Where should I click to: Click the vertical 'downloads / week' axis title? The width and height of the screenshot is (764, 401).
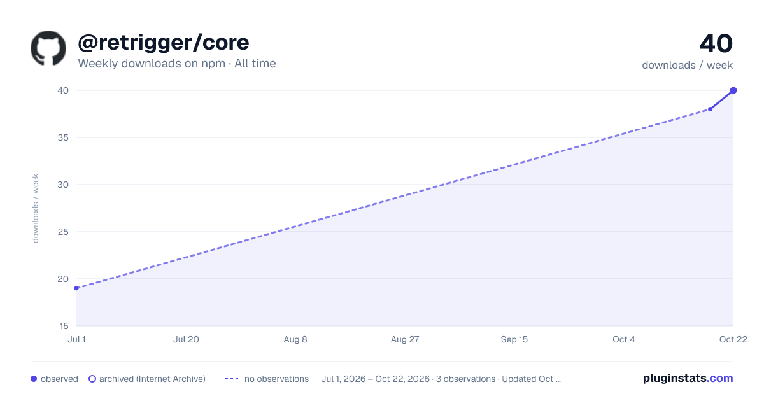[36, 208]
